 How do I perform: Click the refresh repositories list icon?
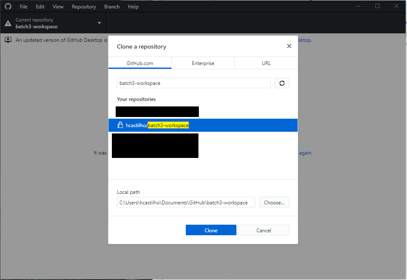[x=282, y=83]
